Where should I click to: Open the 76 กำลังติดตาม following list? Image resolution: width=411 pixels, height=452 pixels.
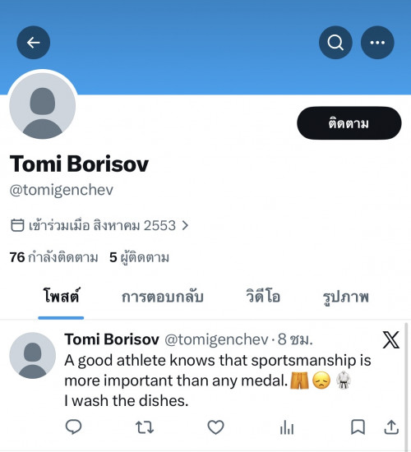click(x=53, y=257)
